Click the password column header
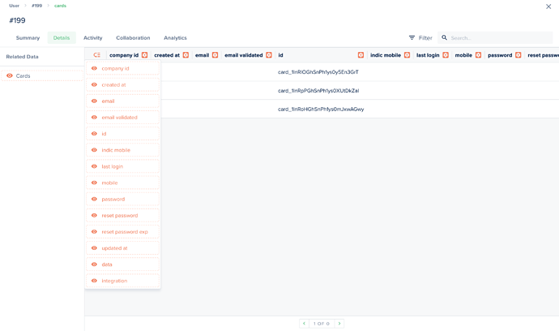The width and height of the screenshot is (559, 331). coord(500,55)
